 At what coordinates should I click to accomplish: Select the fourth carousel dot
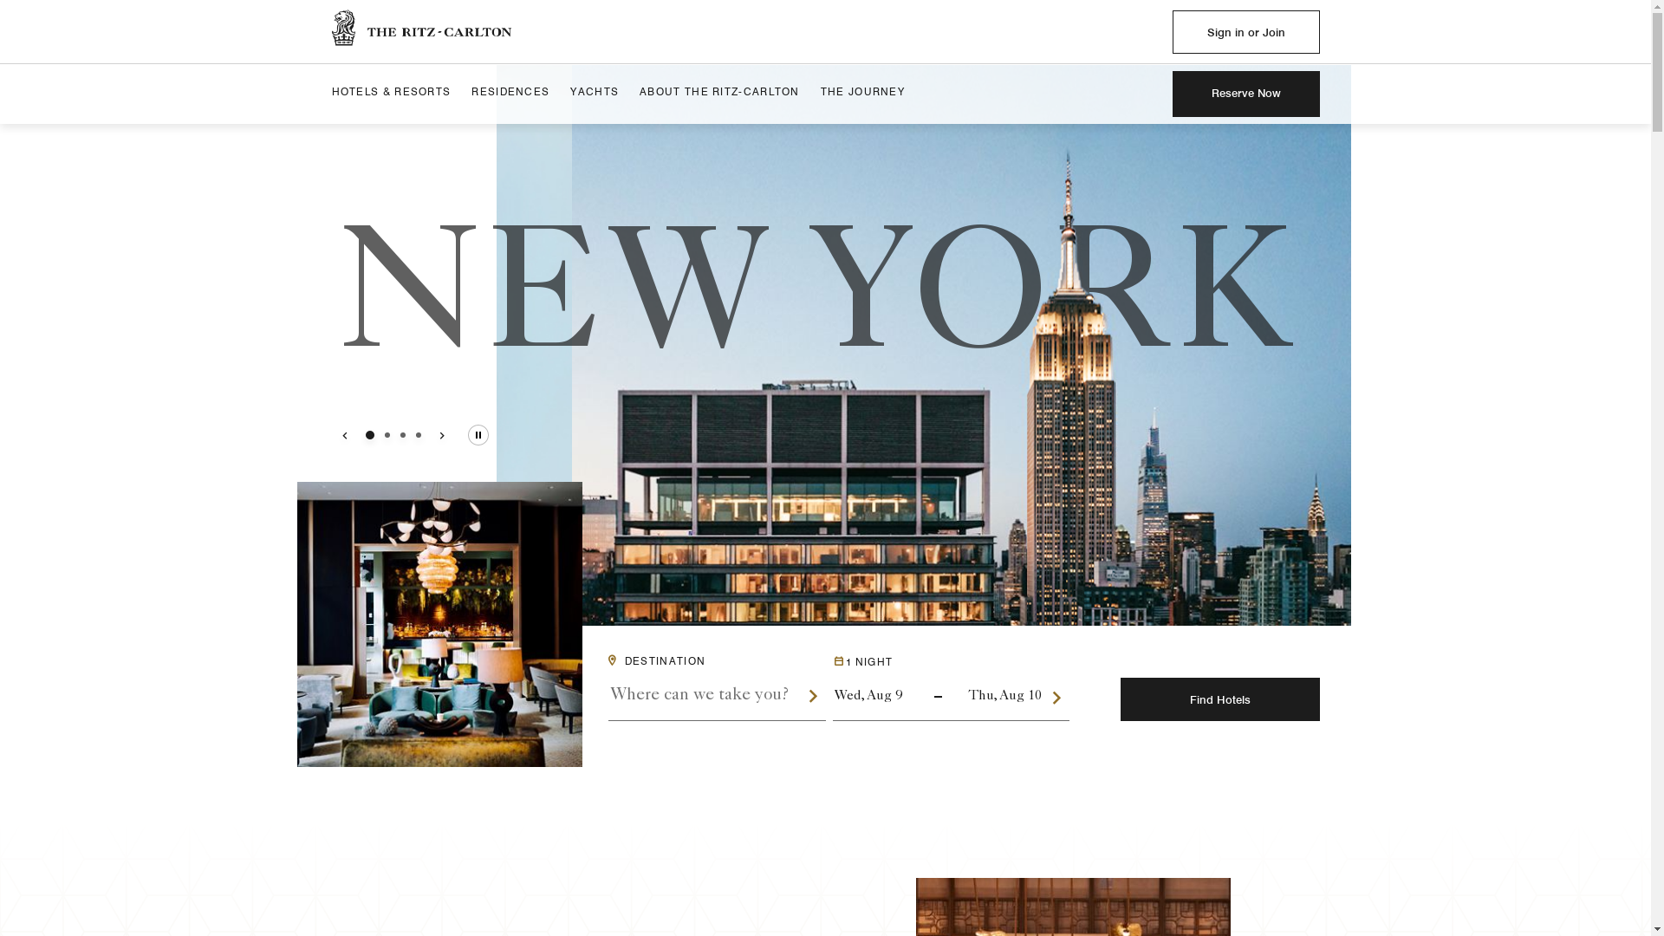tap(419, 435)
